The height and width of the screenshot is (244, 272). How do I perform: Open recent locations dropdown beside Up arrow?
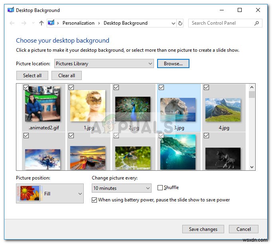coord(32,23)
